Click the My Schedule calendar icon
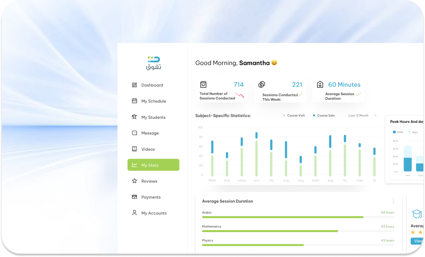This screenshot has width=425, height=257. point(134,101)
